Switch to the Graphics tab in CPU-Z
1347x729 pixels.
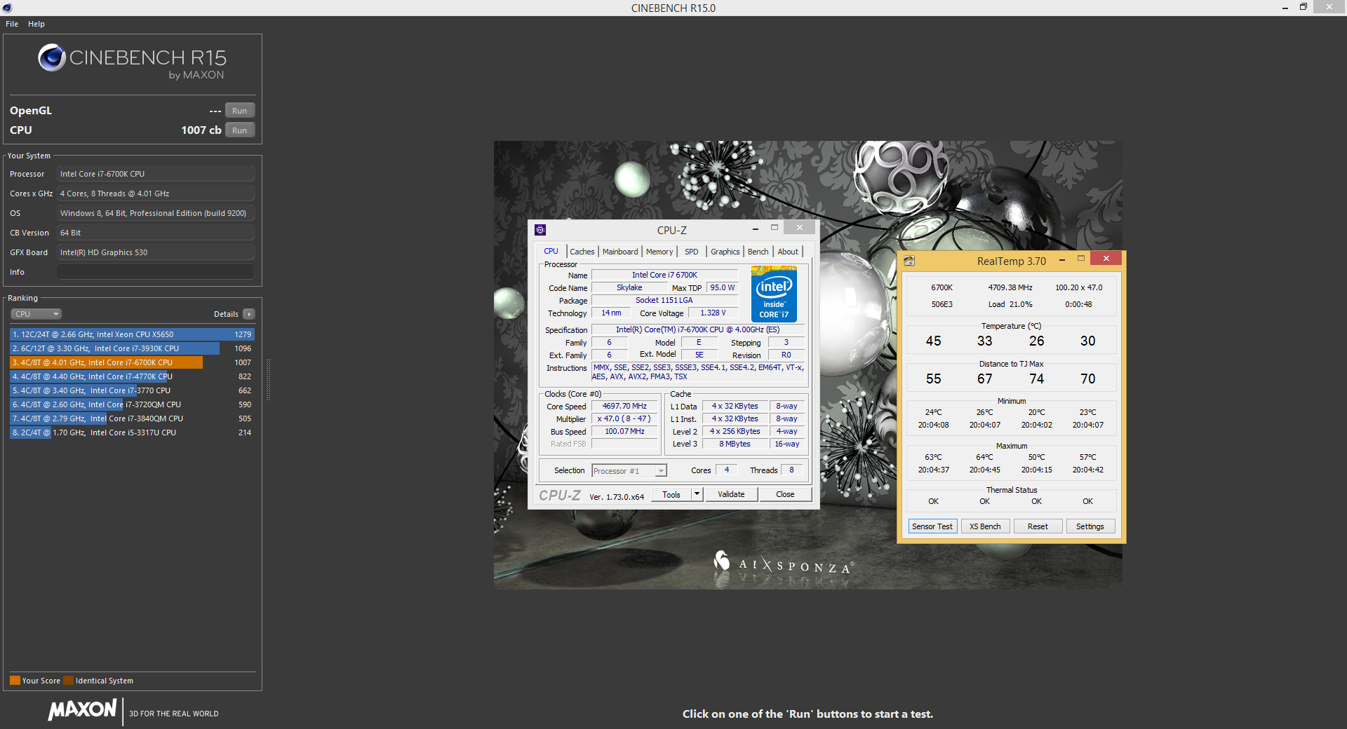point(725,252)
